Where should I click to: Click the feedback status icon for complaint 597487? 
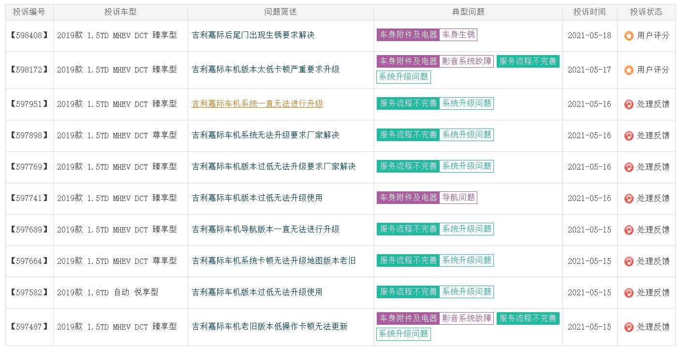pos(629,327)
